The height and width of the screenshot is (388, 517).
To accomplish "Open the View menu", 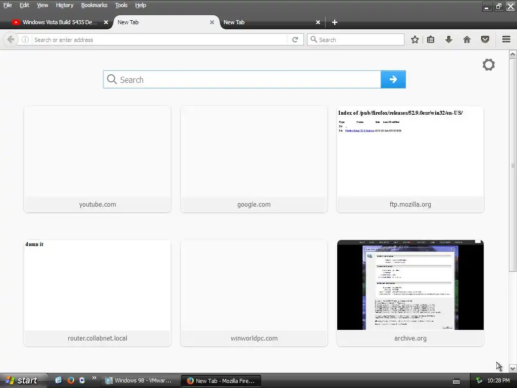I will click(42, 5).
